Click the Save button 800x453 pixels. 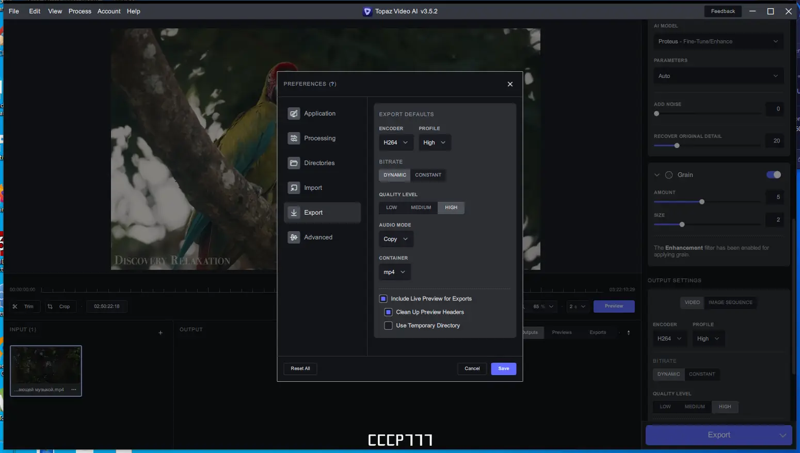504,368
